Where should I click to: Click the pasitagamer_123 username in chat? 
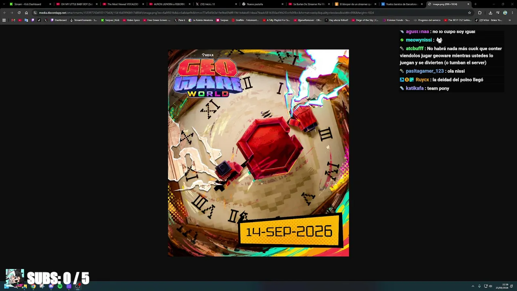(x=425, y=71)
